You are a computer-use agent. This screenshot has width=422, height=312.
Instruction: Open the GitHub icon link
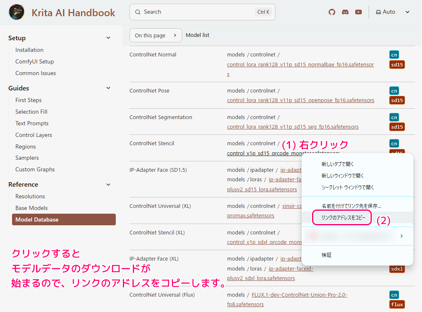coord(332,12)
